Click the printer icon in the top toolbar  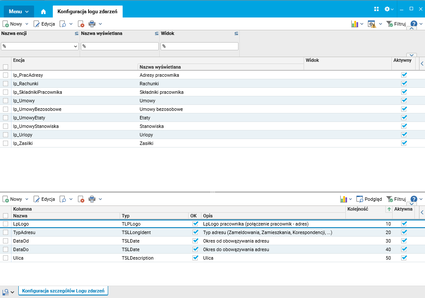(x=92, y=24)
